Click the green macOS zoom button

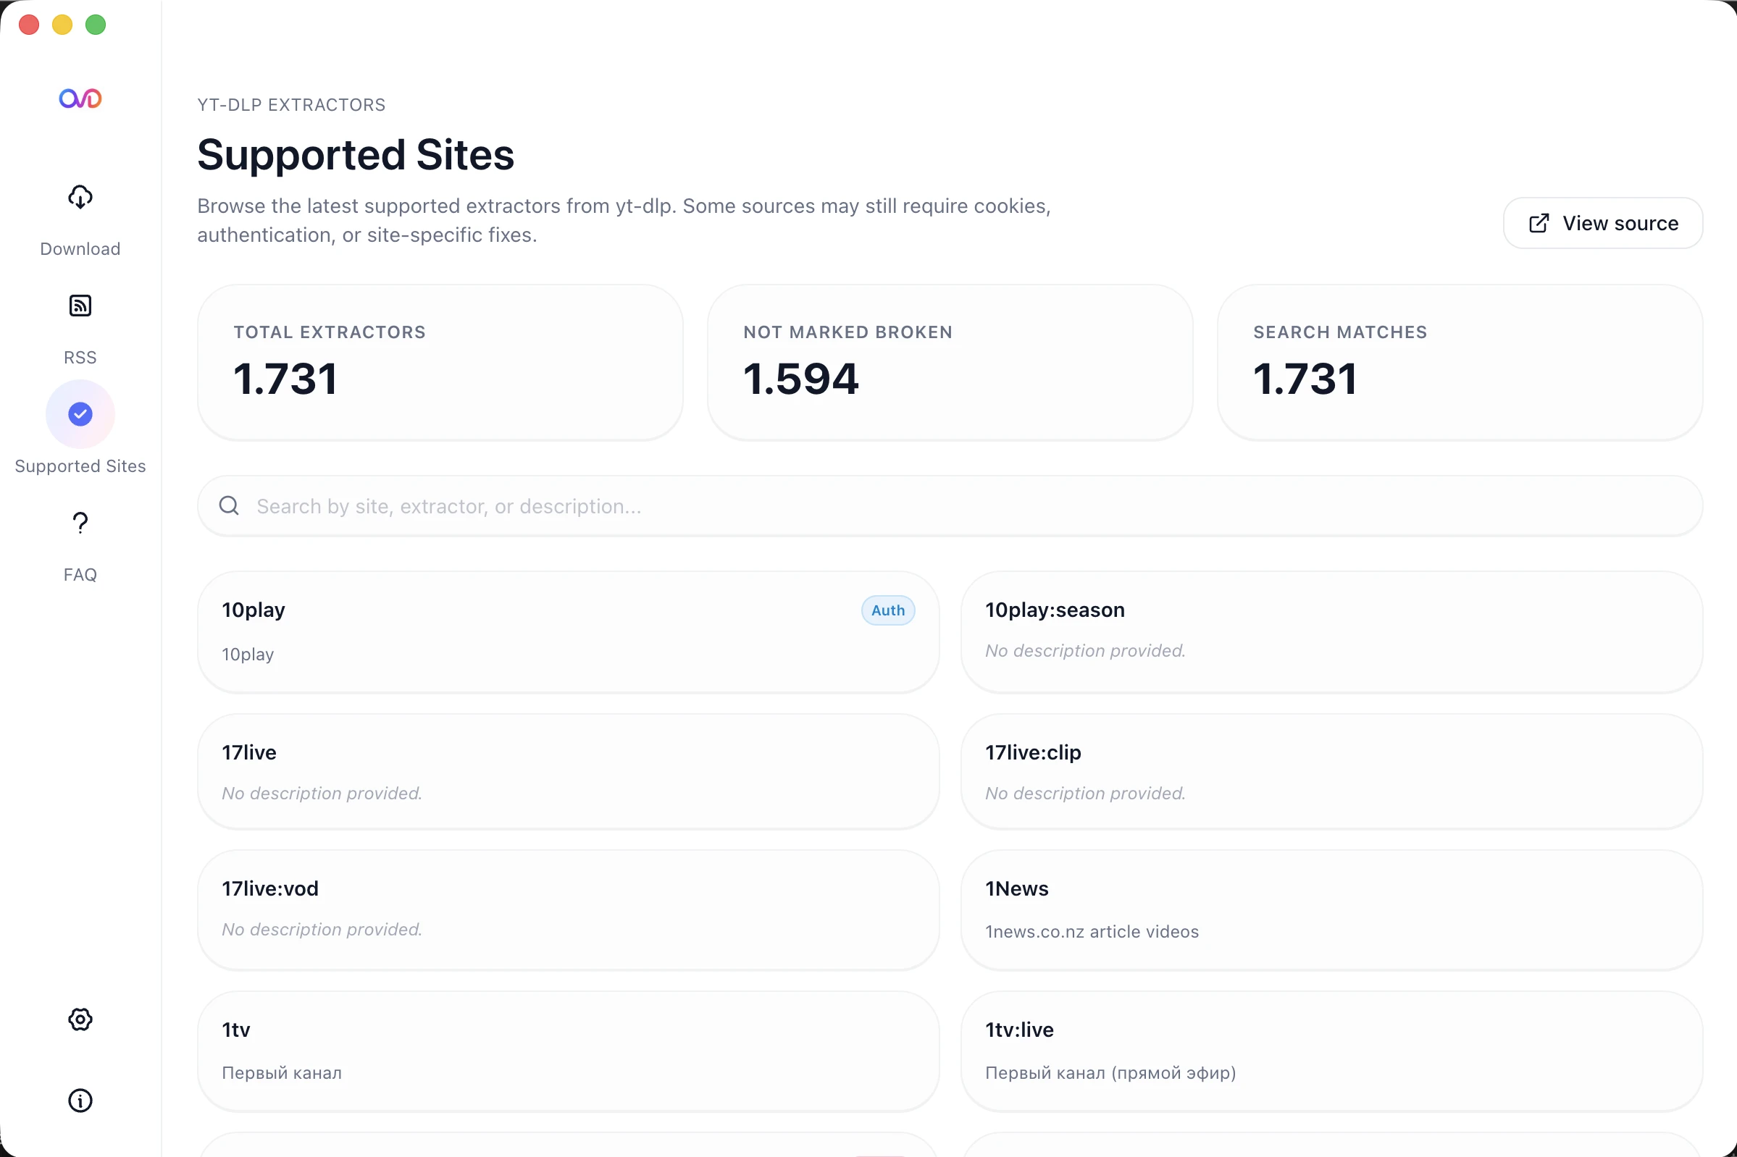tap(95, 25)
